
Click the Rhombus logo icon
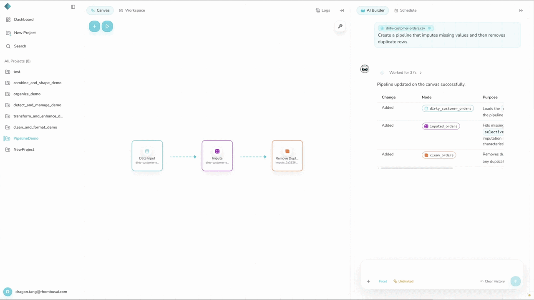[x=8, y=6]
